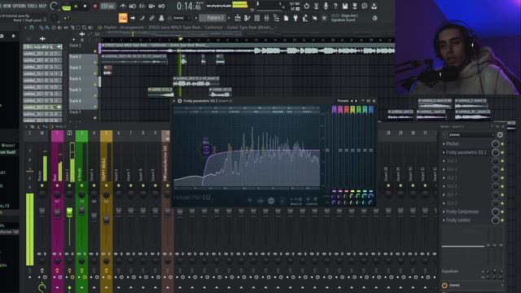Disable the Pitcher effect slot LED
The height and width of the screenshot is (293, 521).
tap(502, 144)
